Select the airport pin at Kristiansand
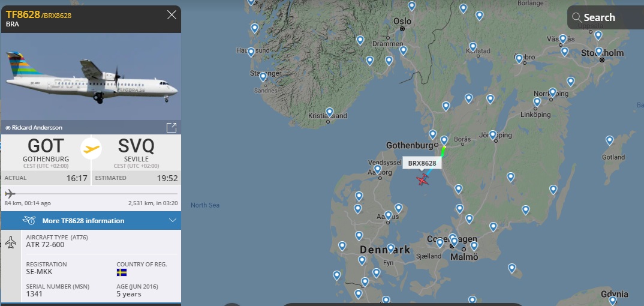 click(x=329, y=112)
